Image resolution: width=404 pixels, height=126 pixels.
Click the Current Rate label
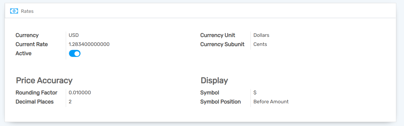point(32,44)
